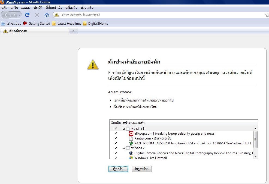
Task: Go to the Home page
Action: [47, 15]
